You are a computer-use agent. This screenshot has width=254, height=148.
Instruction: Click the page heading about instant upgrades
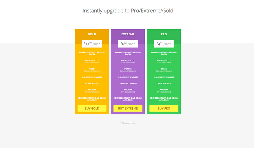pos(128,11)
